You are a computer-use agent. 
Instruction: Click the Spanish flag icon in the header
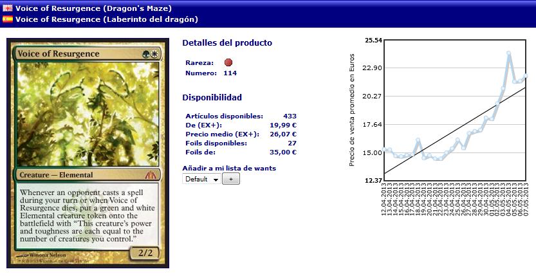click(8, 19)
